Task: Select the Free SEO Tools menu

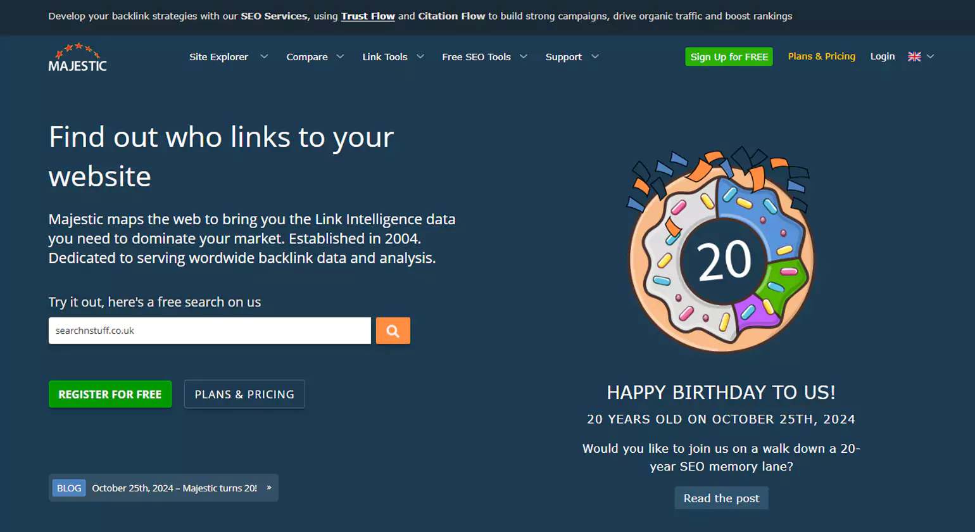Action: (476, 57)
